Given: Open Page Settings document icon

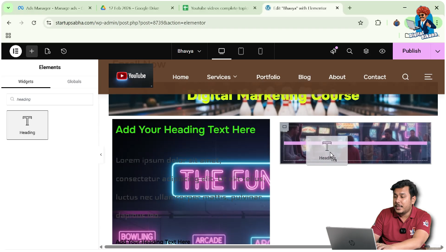Looking at the screenshot, I should click(48, 51).
